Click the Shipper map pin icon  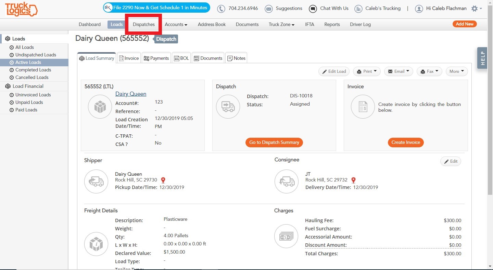(163, 180)
